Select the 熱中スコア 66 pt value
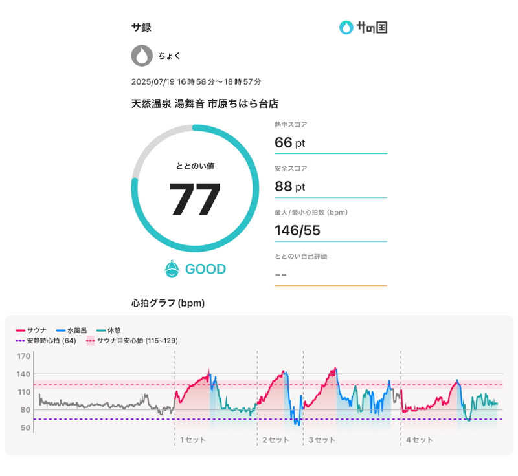The width and height of the screenshot is (518, 476). [289, 143]
